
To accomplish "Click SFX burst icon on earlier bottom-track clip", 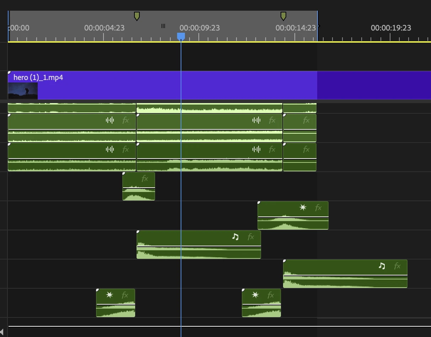I will pyautogui.click(x=109, y=295).
